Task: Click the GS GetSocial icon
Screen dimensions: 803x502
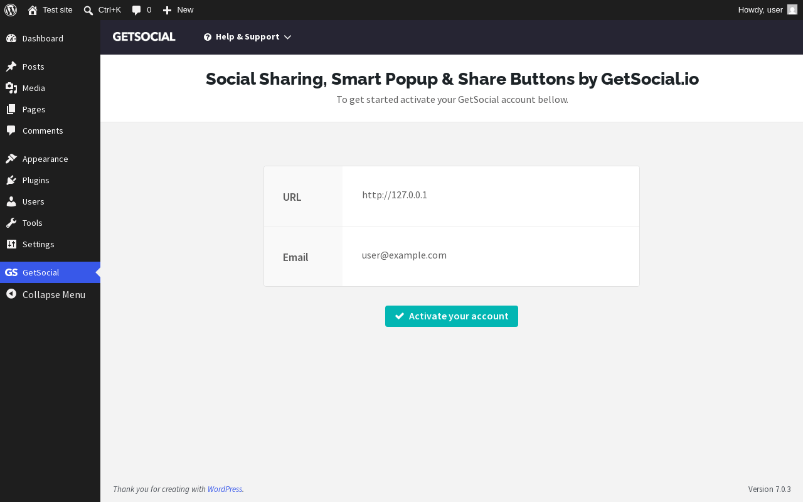Action: pyautogui.click(x=11, y=272)
